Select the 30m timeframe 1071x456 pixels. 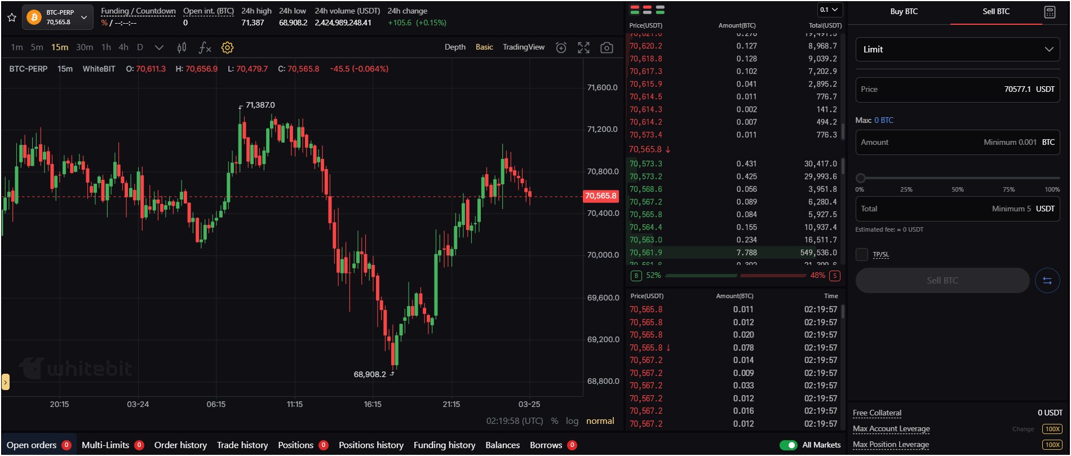[85, 47]
